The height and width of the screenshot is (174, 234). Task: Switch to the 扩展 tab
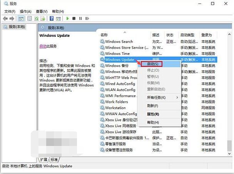pos(43,160)
